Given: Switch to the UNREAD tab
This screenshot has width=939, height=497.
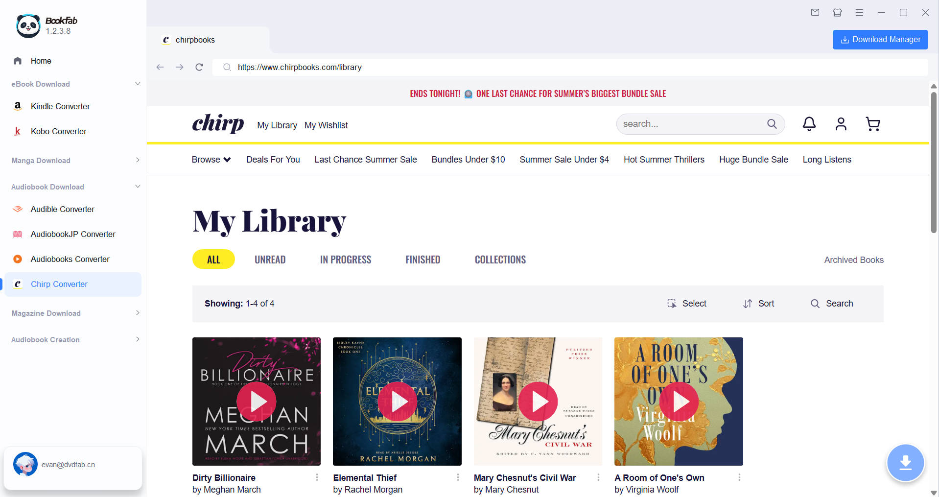Looking at the screenshot, I should pyautogui.click(x=270, y=260).
